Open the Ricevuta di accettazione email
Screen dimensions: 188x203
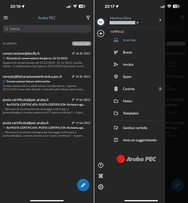[x=47, y=106]
